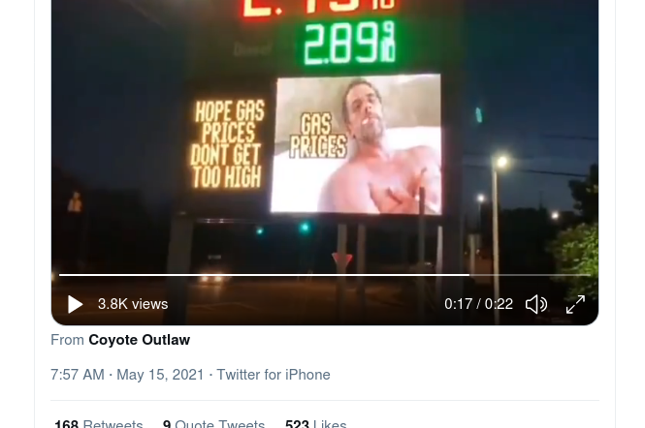View the 523 Likes list
Image resolution: width=645 pixels, height=428 pixels.
(315, 423)
